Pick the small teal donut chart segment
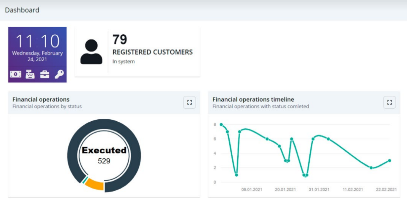 point(85,180)
